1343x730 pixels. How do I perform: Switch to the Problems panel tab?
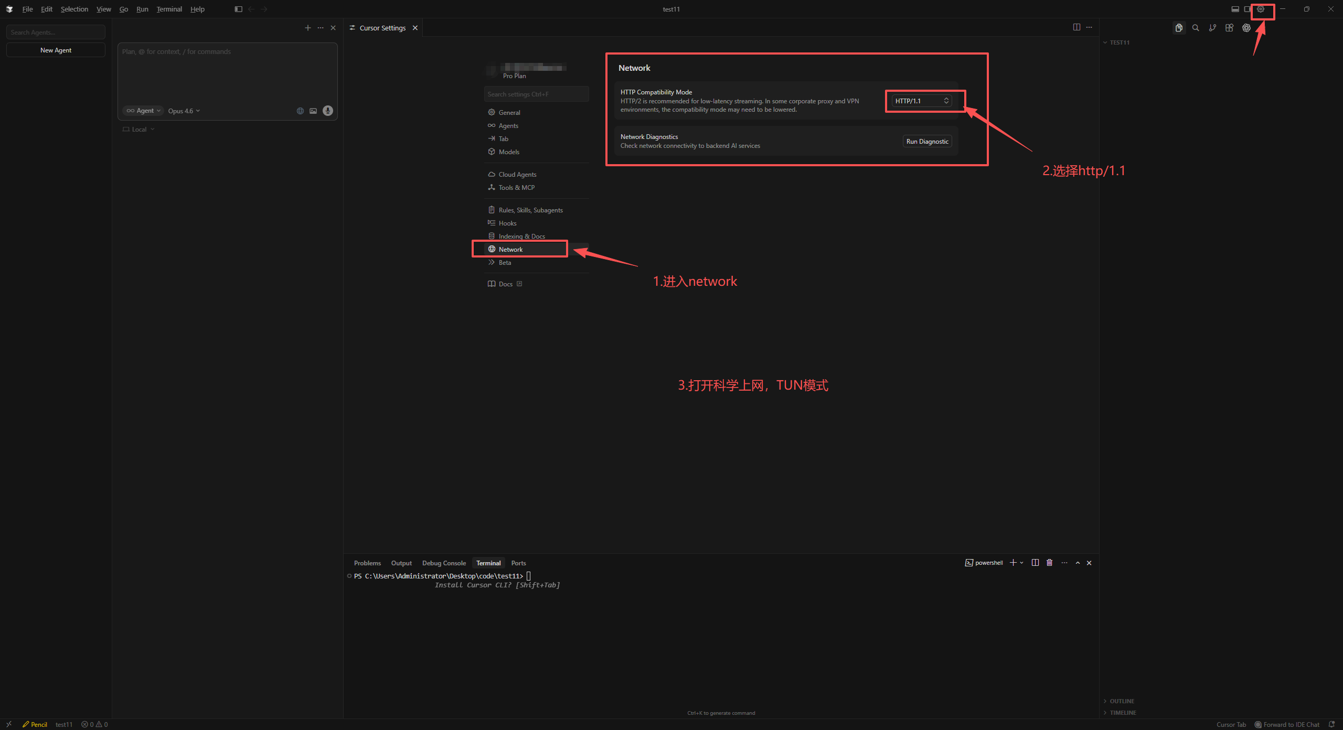(x=367, y=563)
